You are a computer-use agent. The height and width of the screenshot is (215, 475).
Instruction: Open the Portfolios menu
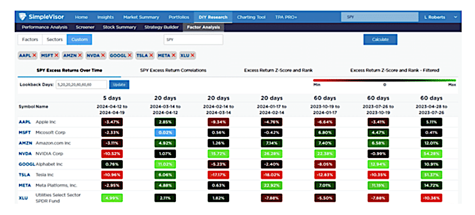(179, 17)
